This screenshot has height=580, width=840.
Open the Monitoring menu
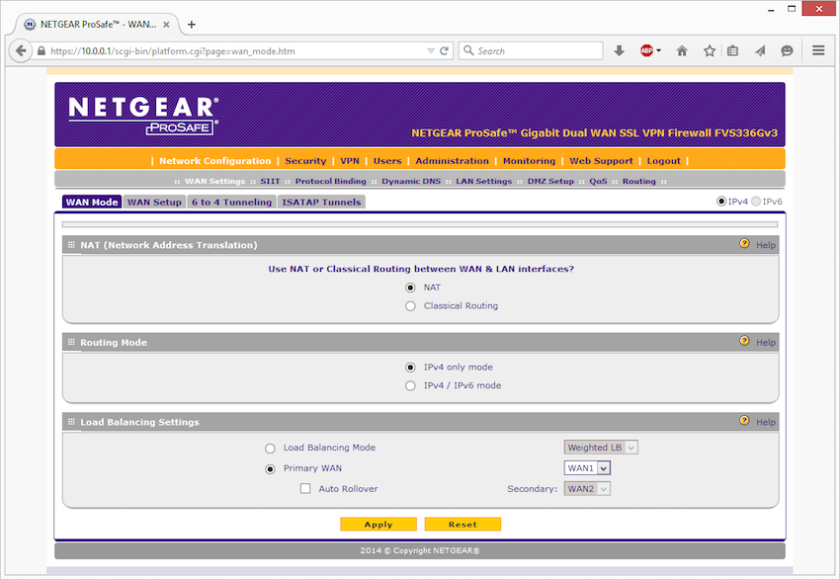(x=530, y=161)
